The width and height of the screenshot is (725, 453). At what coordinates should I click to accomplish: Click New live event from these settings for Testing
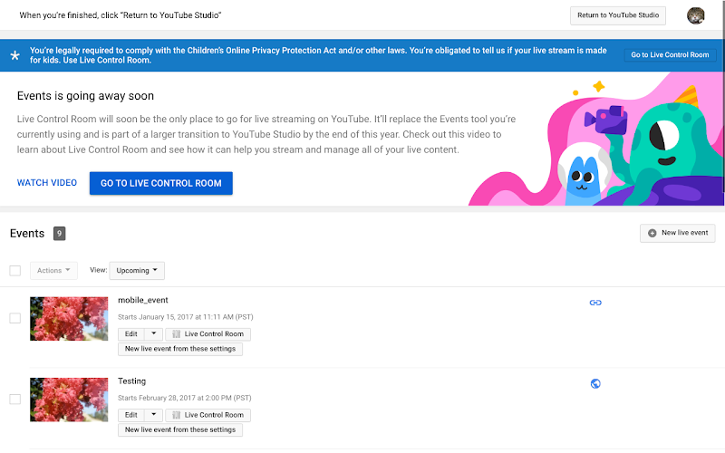(180, 429)
